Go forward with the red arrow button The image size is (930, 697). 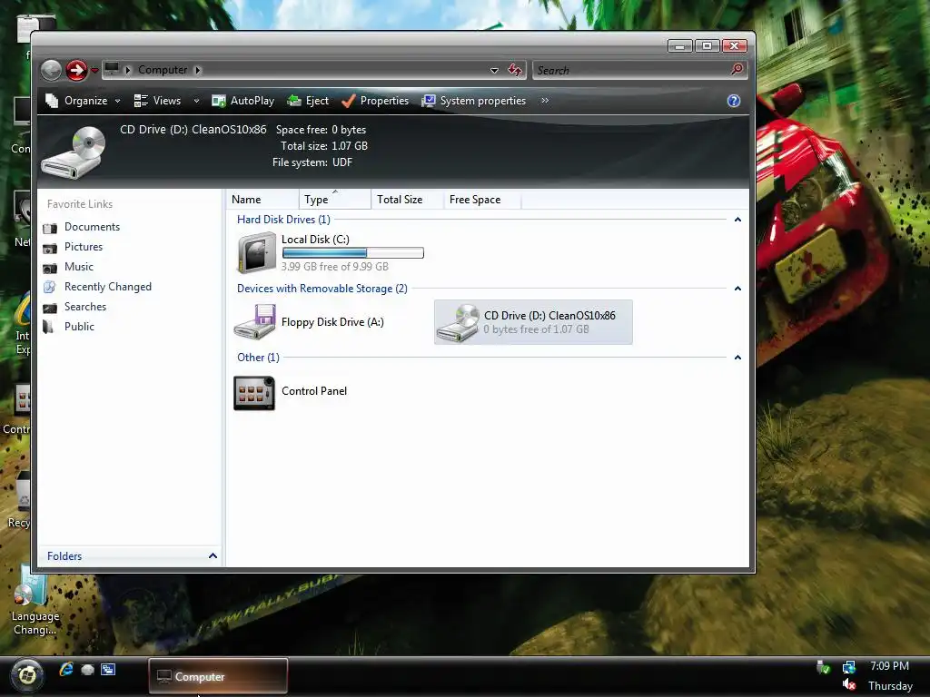(76, 71)
